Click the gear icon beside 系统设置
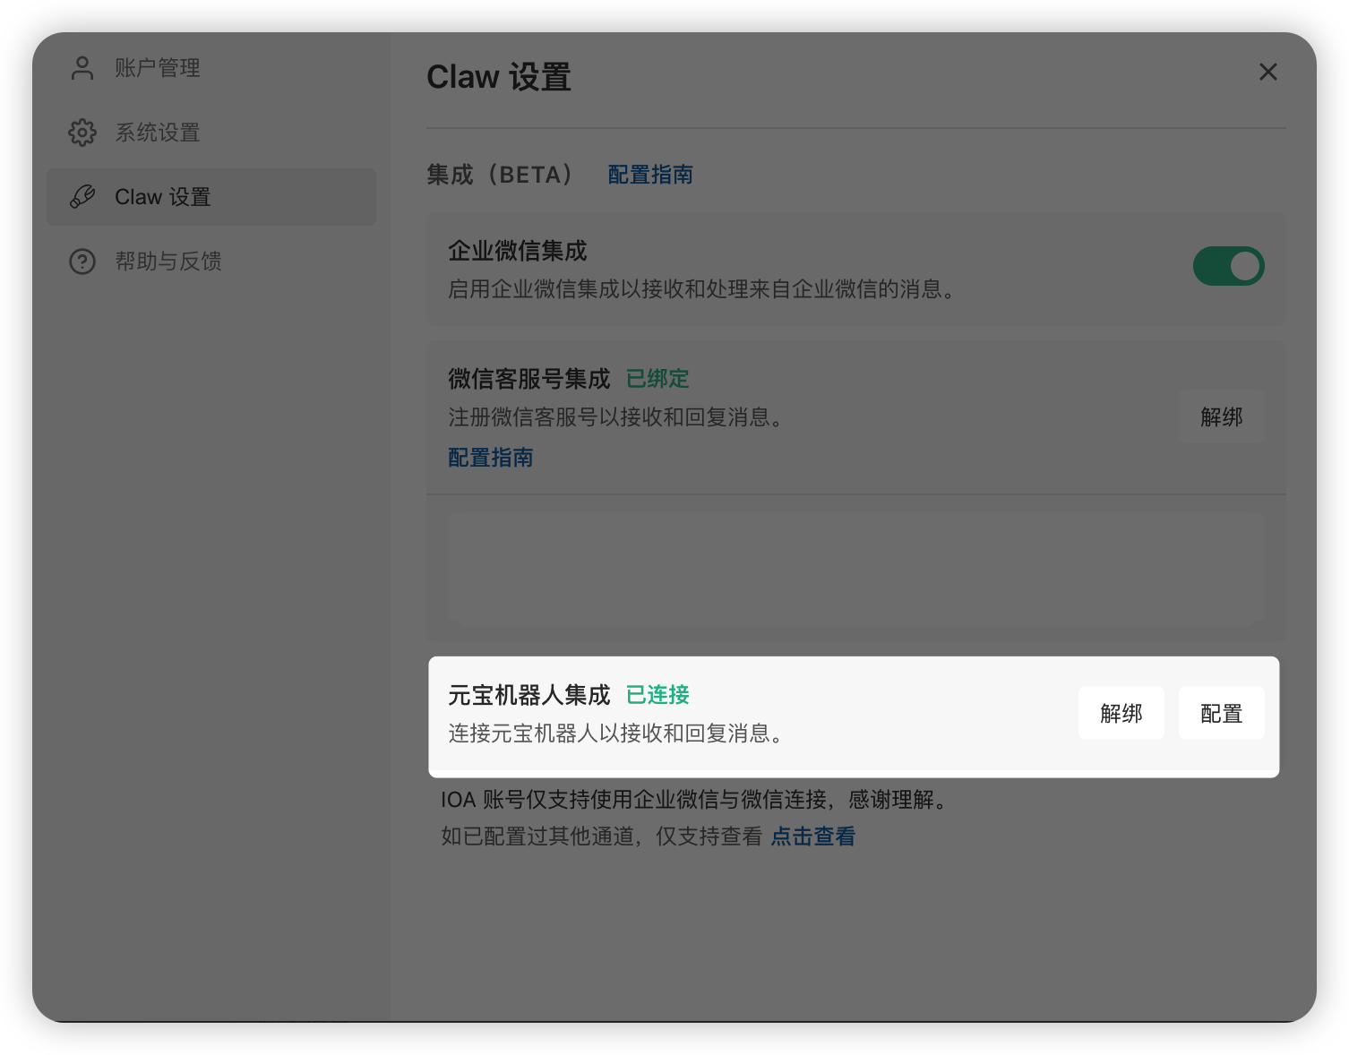This screenshot has width=1349, height=1055. (x=82, y=133)
